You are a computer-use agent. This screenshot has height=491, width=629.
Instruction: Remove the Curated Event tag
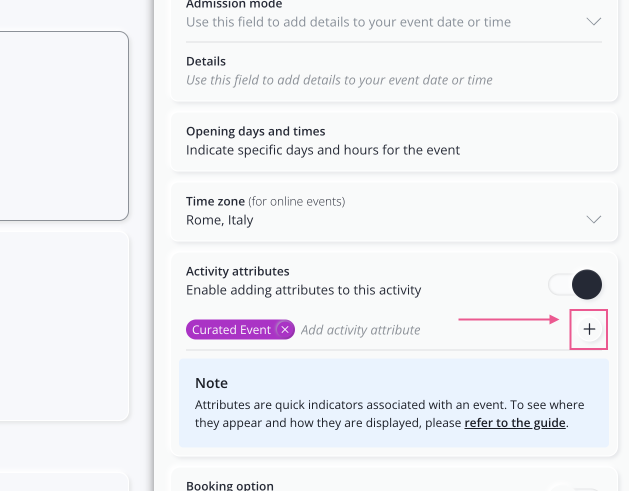tap(285, 329)
